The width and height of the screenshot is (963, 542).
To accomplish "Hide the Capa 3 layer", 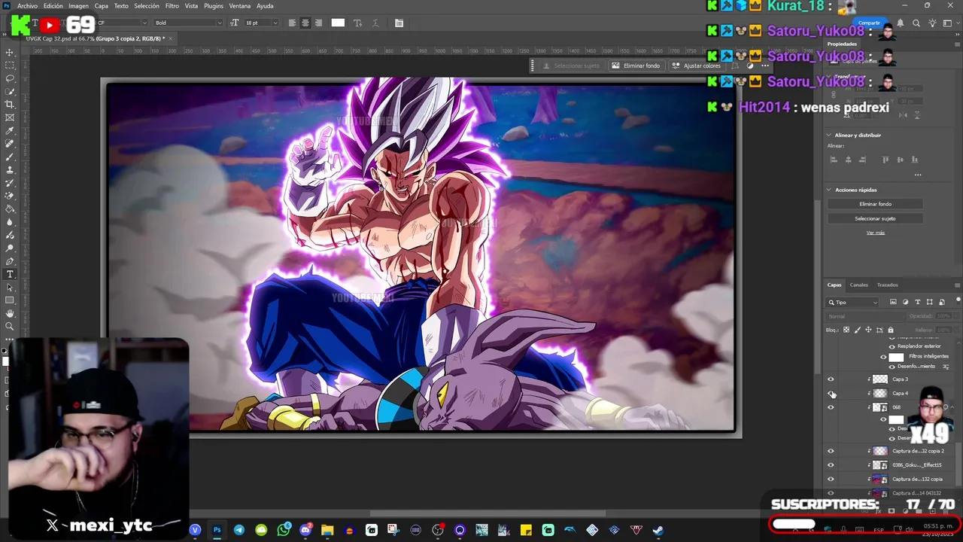I will point(831,379).
